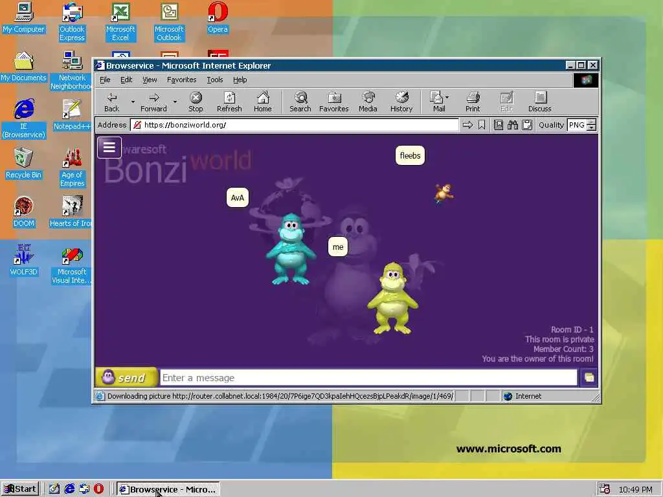Select the My Documents desktop icon

[x=24, y=67]
